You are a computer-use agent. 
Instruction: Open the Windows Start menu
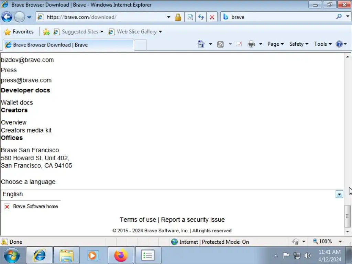click(x=12, y=255)
